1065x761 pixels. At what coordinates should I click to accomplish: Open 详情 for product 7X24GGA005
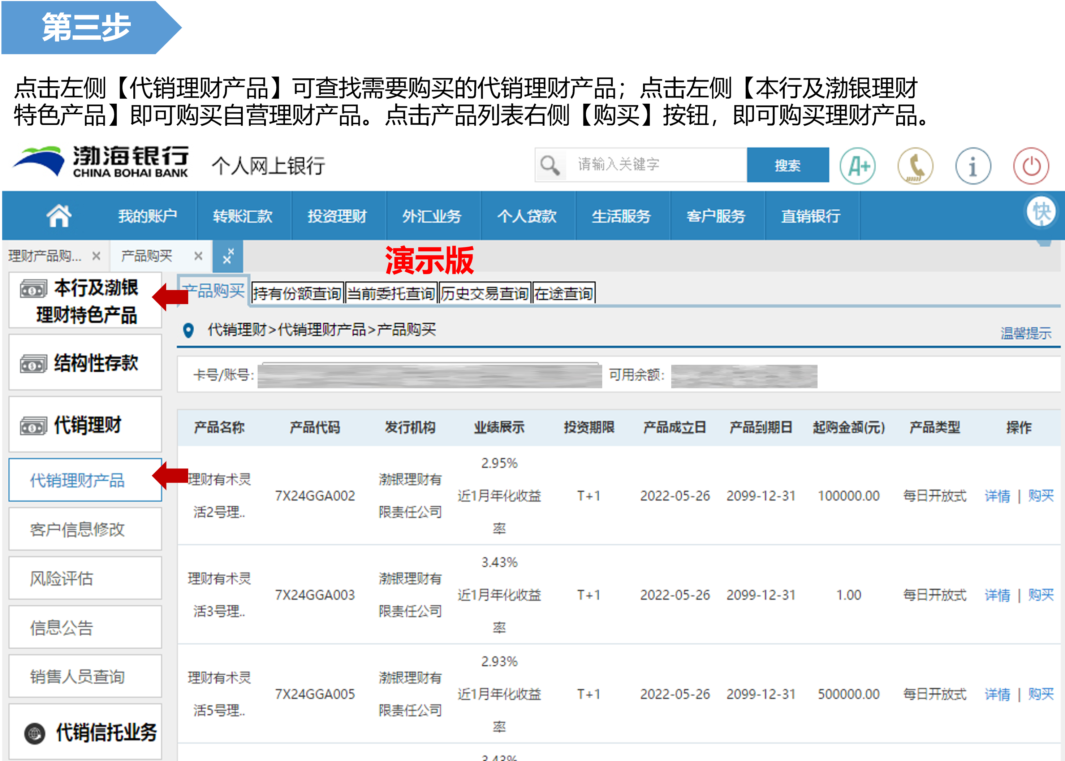pos(997,694)
